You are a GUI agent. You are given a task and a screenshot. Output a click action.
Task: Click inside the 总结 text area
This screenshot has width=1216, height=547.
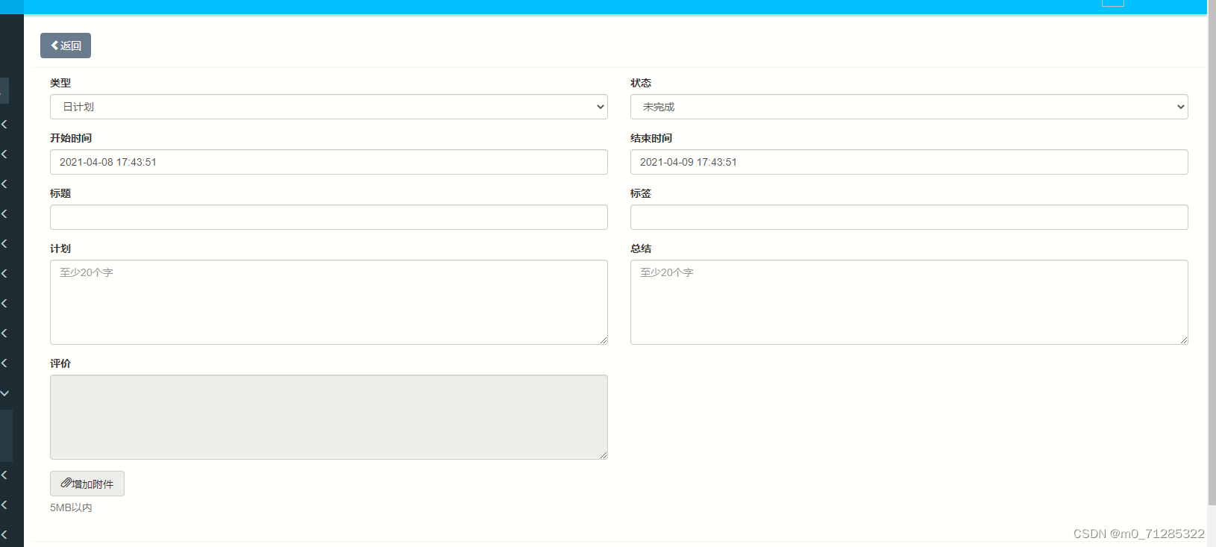(x=909, y=302)
